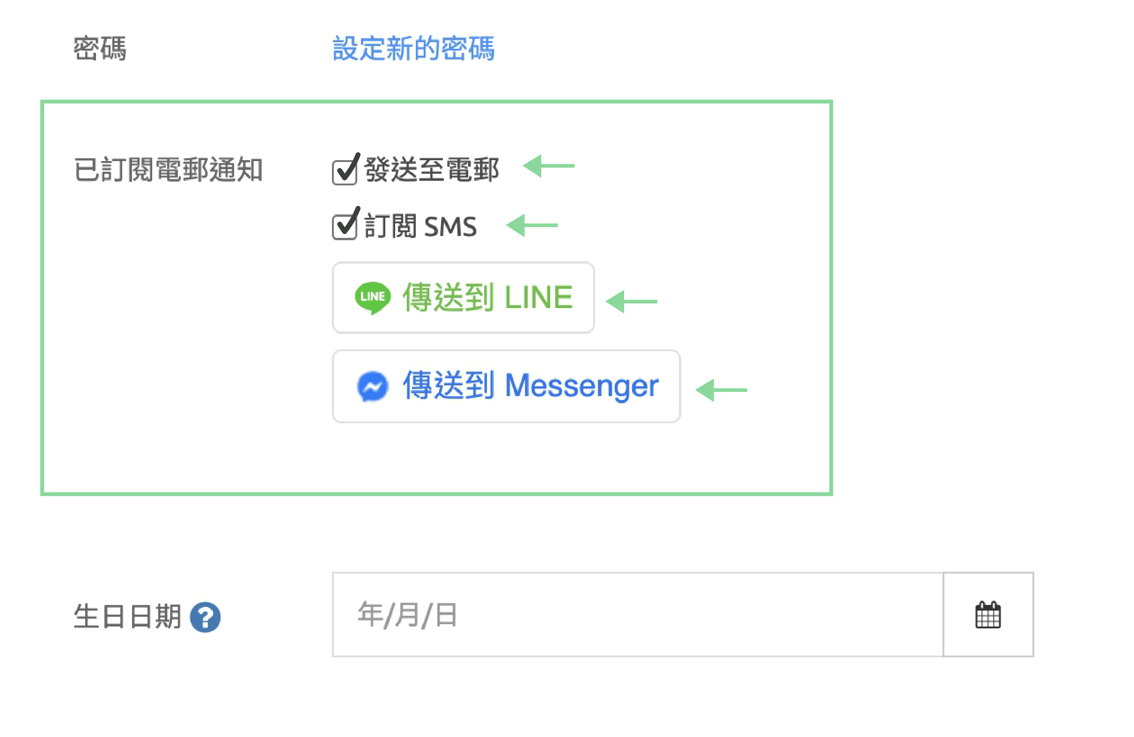Click the 生日日期 help question mark
The height and width of the screenshot is (737, 1134).
tap(205, 618)
